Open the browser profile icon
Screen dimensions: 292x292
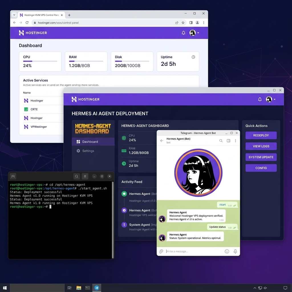pos(197,23)
